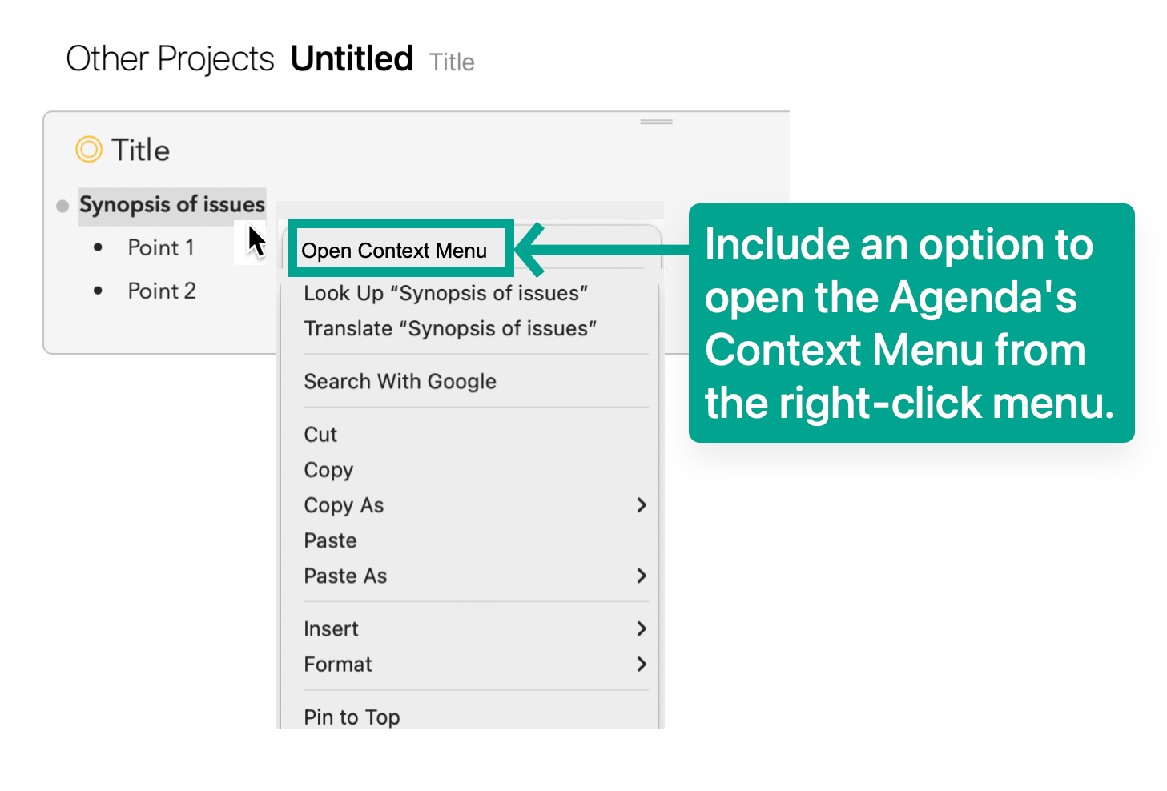Expand the Copy As submenu arrow
Image resolution: width=1167 pixels, height=791 pixels.
[x=641, y=504]
